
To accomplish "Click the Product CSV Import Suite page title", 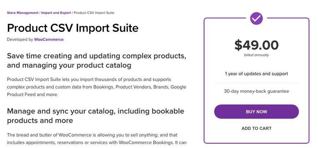I will point(72,28).
